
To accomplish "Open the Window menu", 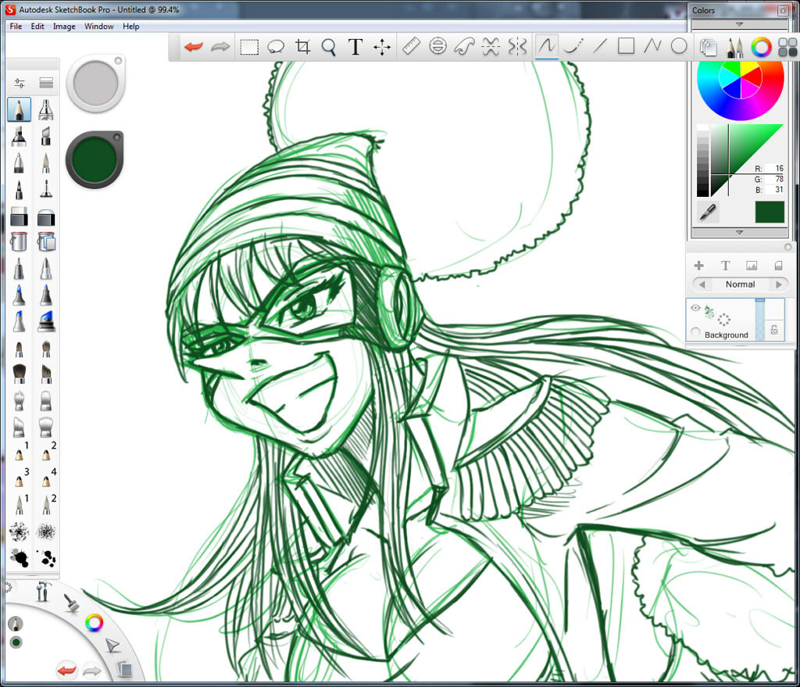I will coord(99,26).
